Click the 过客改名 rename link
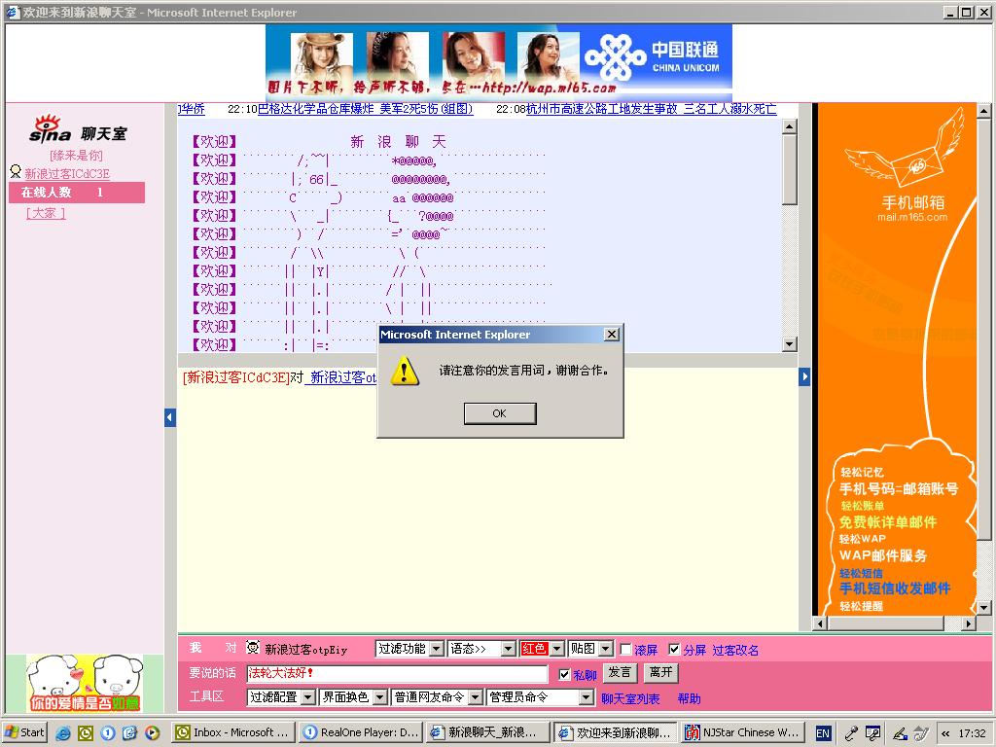The width and height of the screenshot is (996, 747). pos(735,650)
